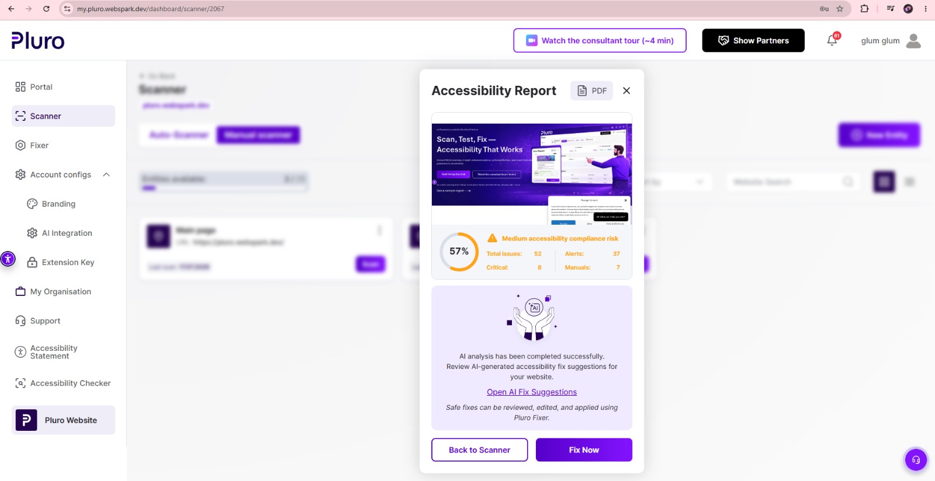Click the address bar URL
The width and height of the screenshot is (935, 481).
[151, 9]
